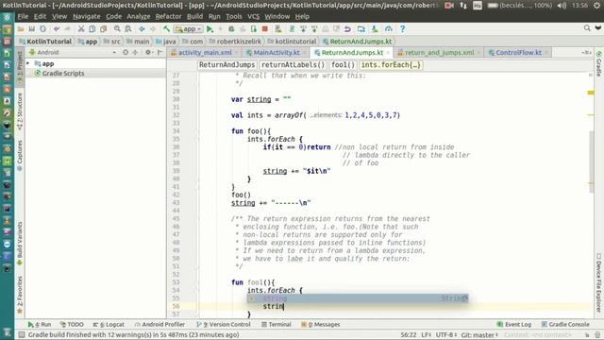Click the Undo arrow in the toolbar
Screen dimensions: 604x340
tap(57, 29)
